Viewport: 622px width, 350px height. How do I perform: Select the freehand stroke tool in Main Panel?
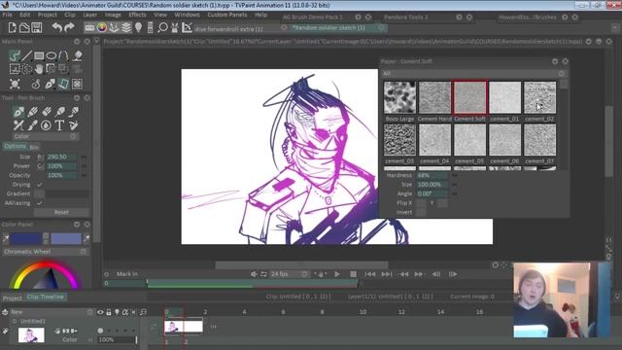point(15,55)
